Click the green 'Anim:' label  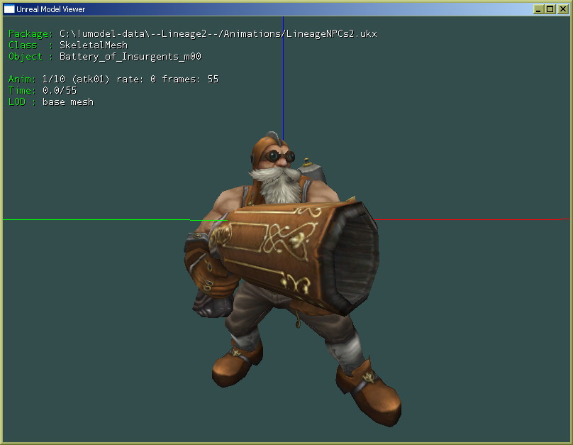pyautogui.click(x=22, y=79)
